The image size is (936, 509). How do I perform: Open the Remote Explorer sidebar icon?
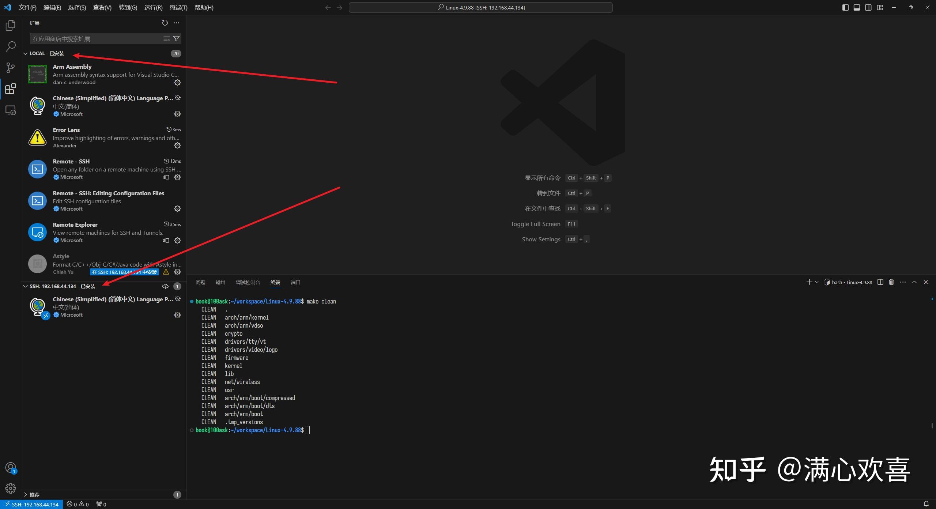[x=10, y=110]
